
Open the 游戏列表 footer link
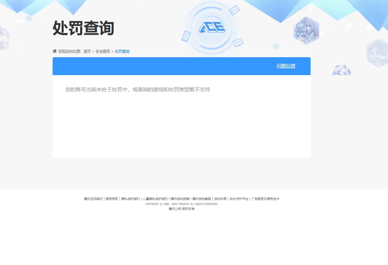coord(220,199)
